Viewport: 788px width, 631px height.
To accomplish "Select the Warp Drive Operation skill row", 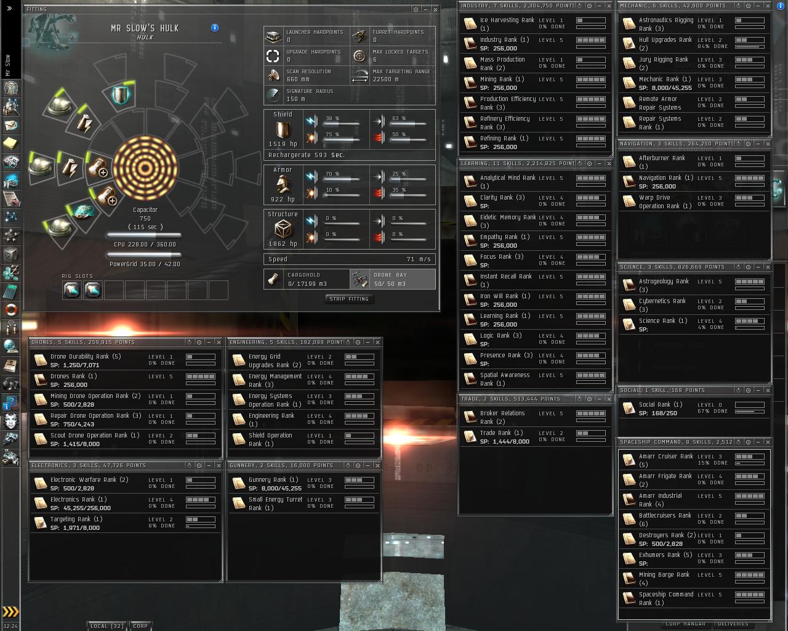I will click(x=694, y=202).
